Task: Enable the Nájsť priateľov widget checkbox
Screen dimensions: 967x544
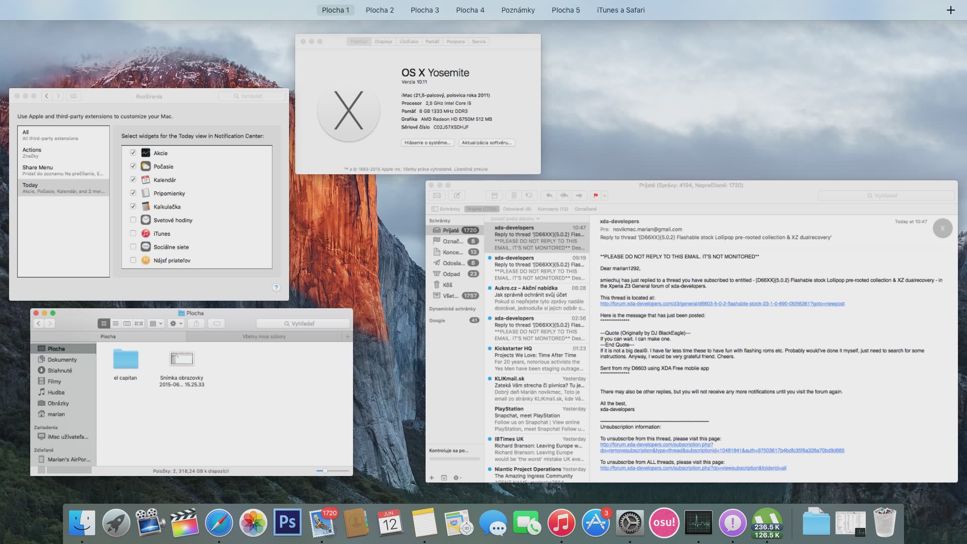Action: (133, 260)
